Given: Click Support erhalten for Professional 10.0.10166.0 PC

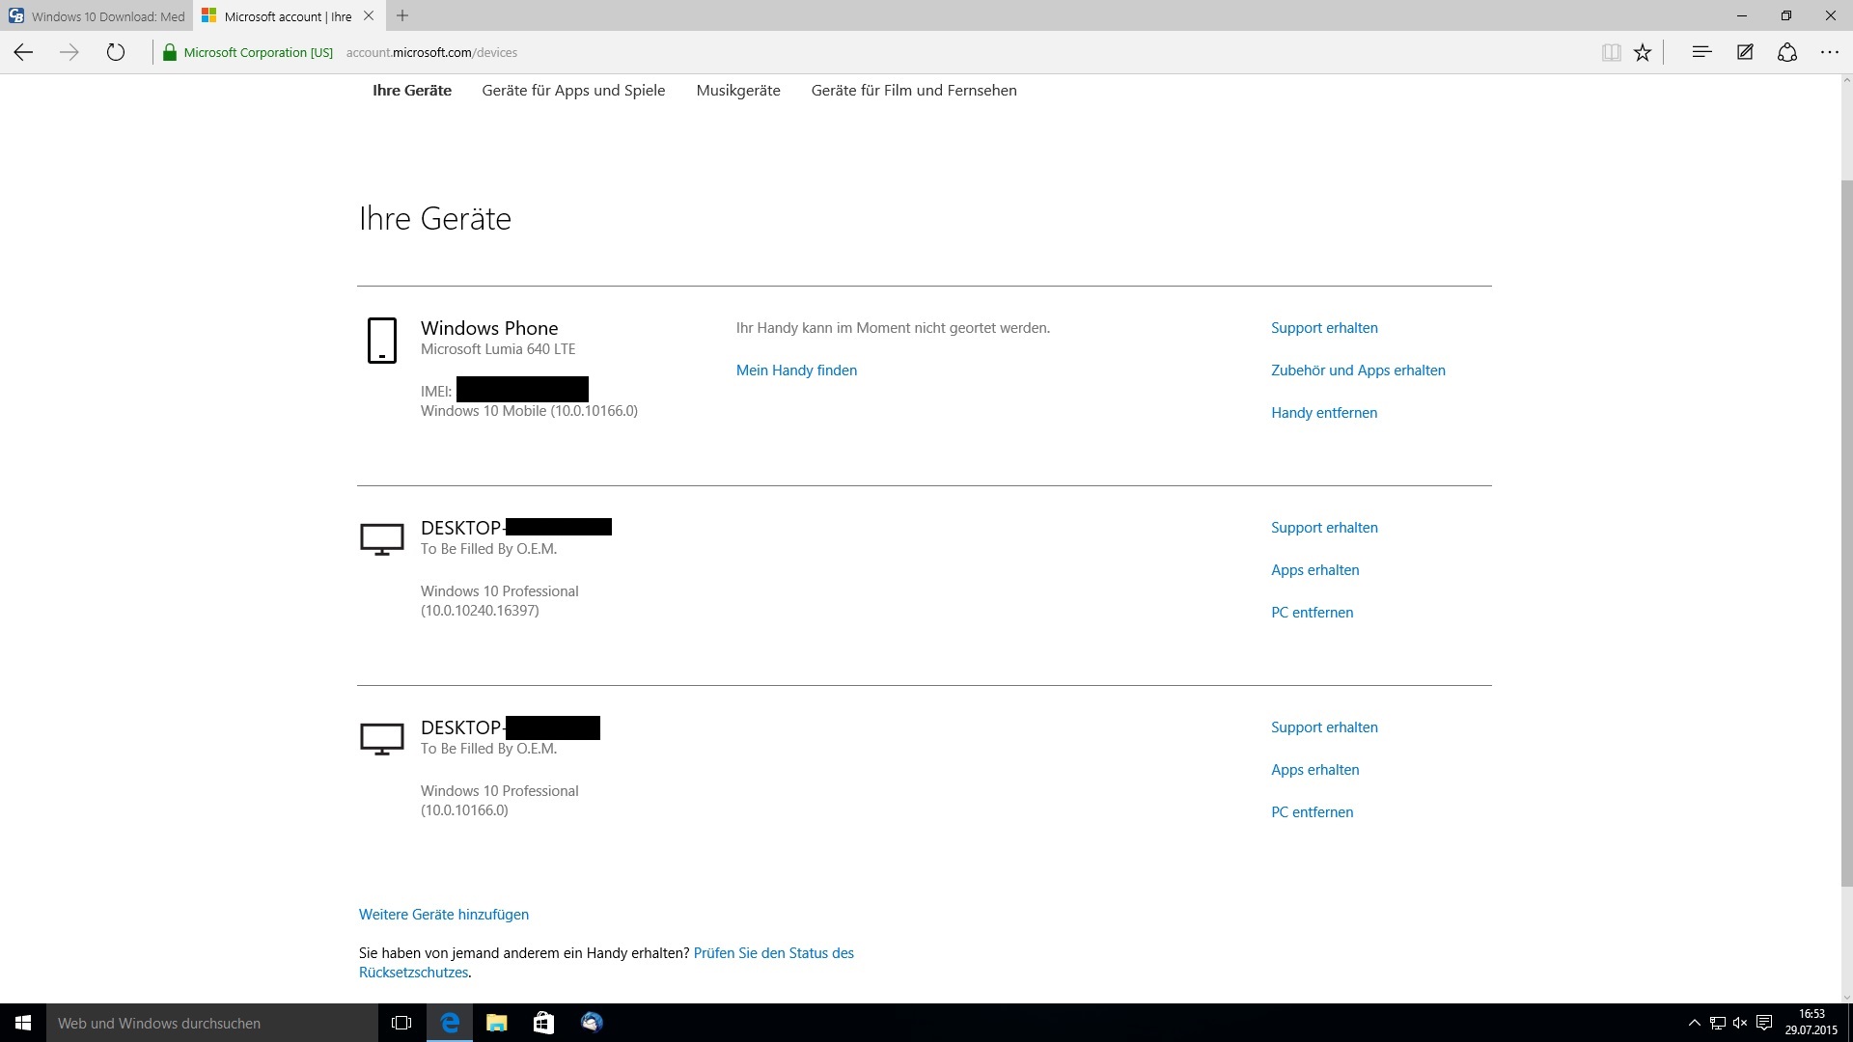Looking at the screenshot, I should (1324, 727).
